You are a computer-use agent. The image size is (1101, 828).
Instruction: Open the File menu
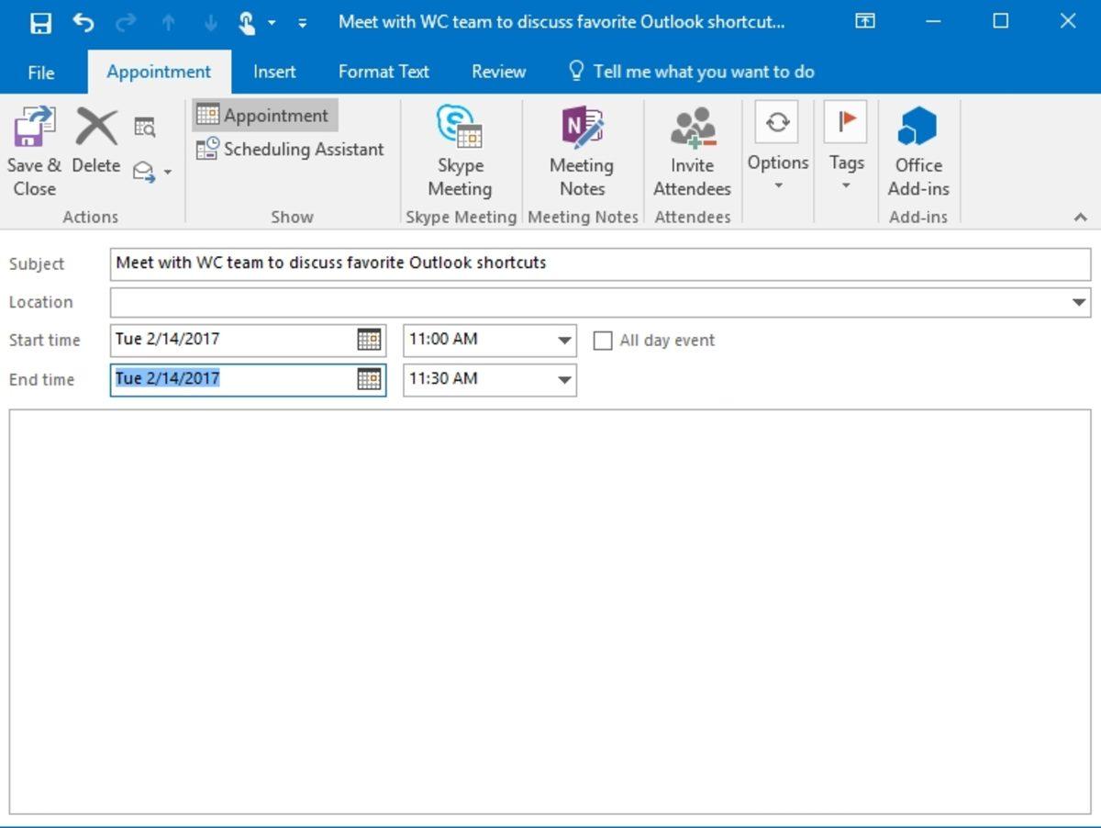click(40, 71)
